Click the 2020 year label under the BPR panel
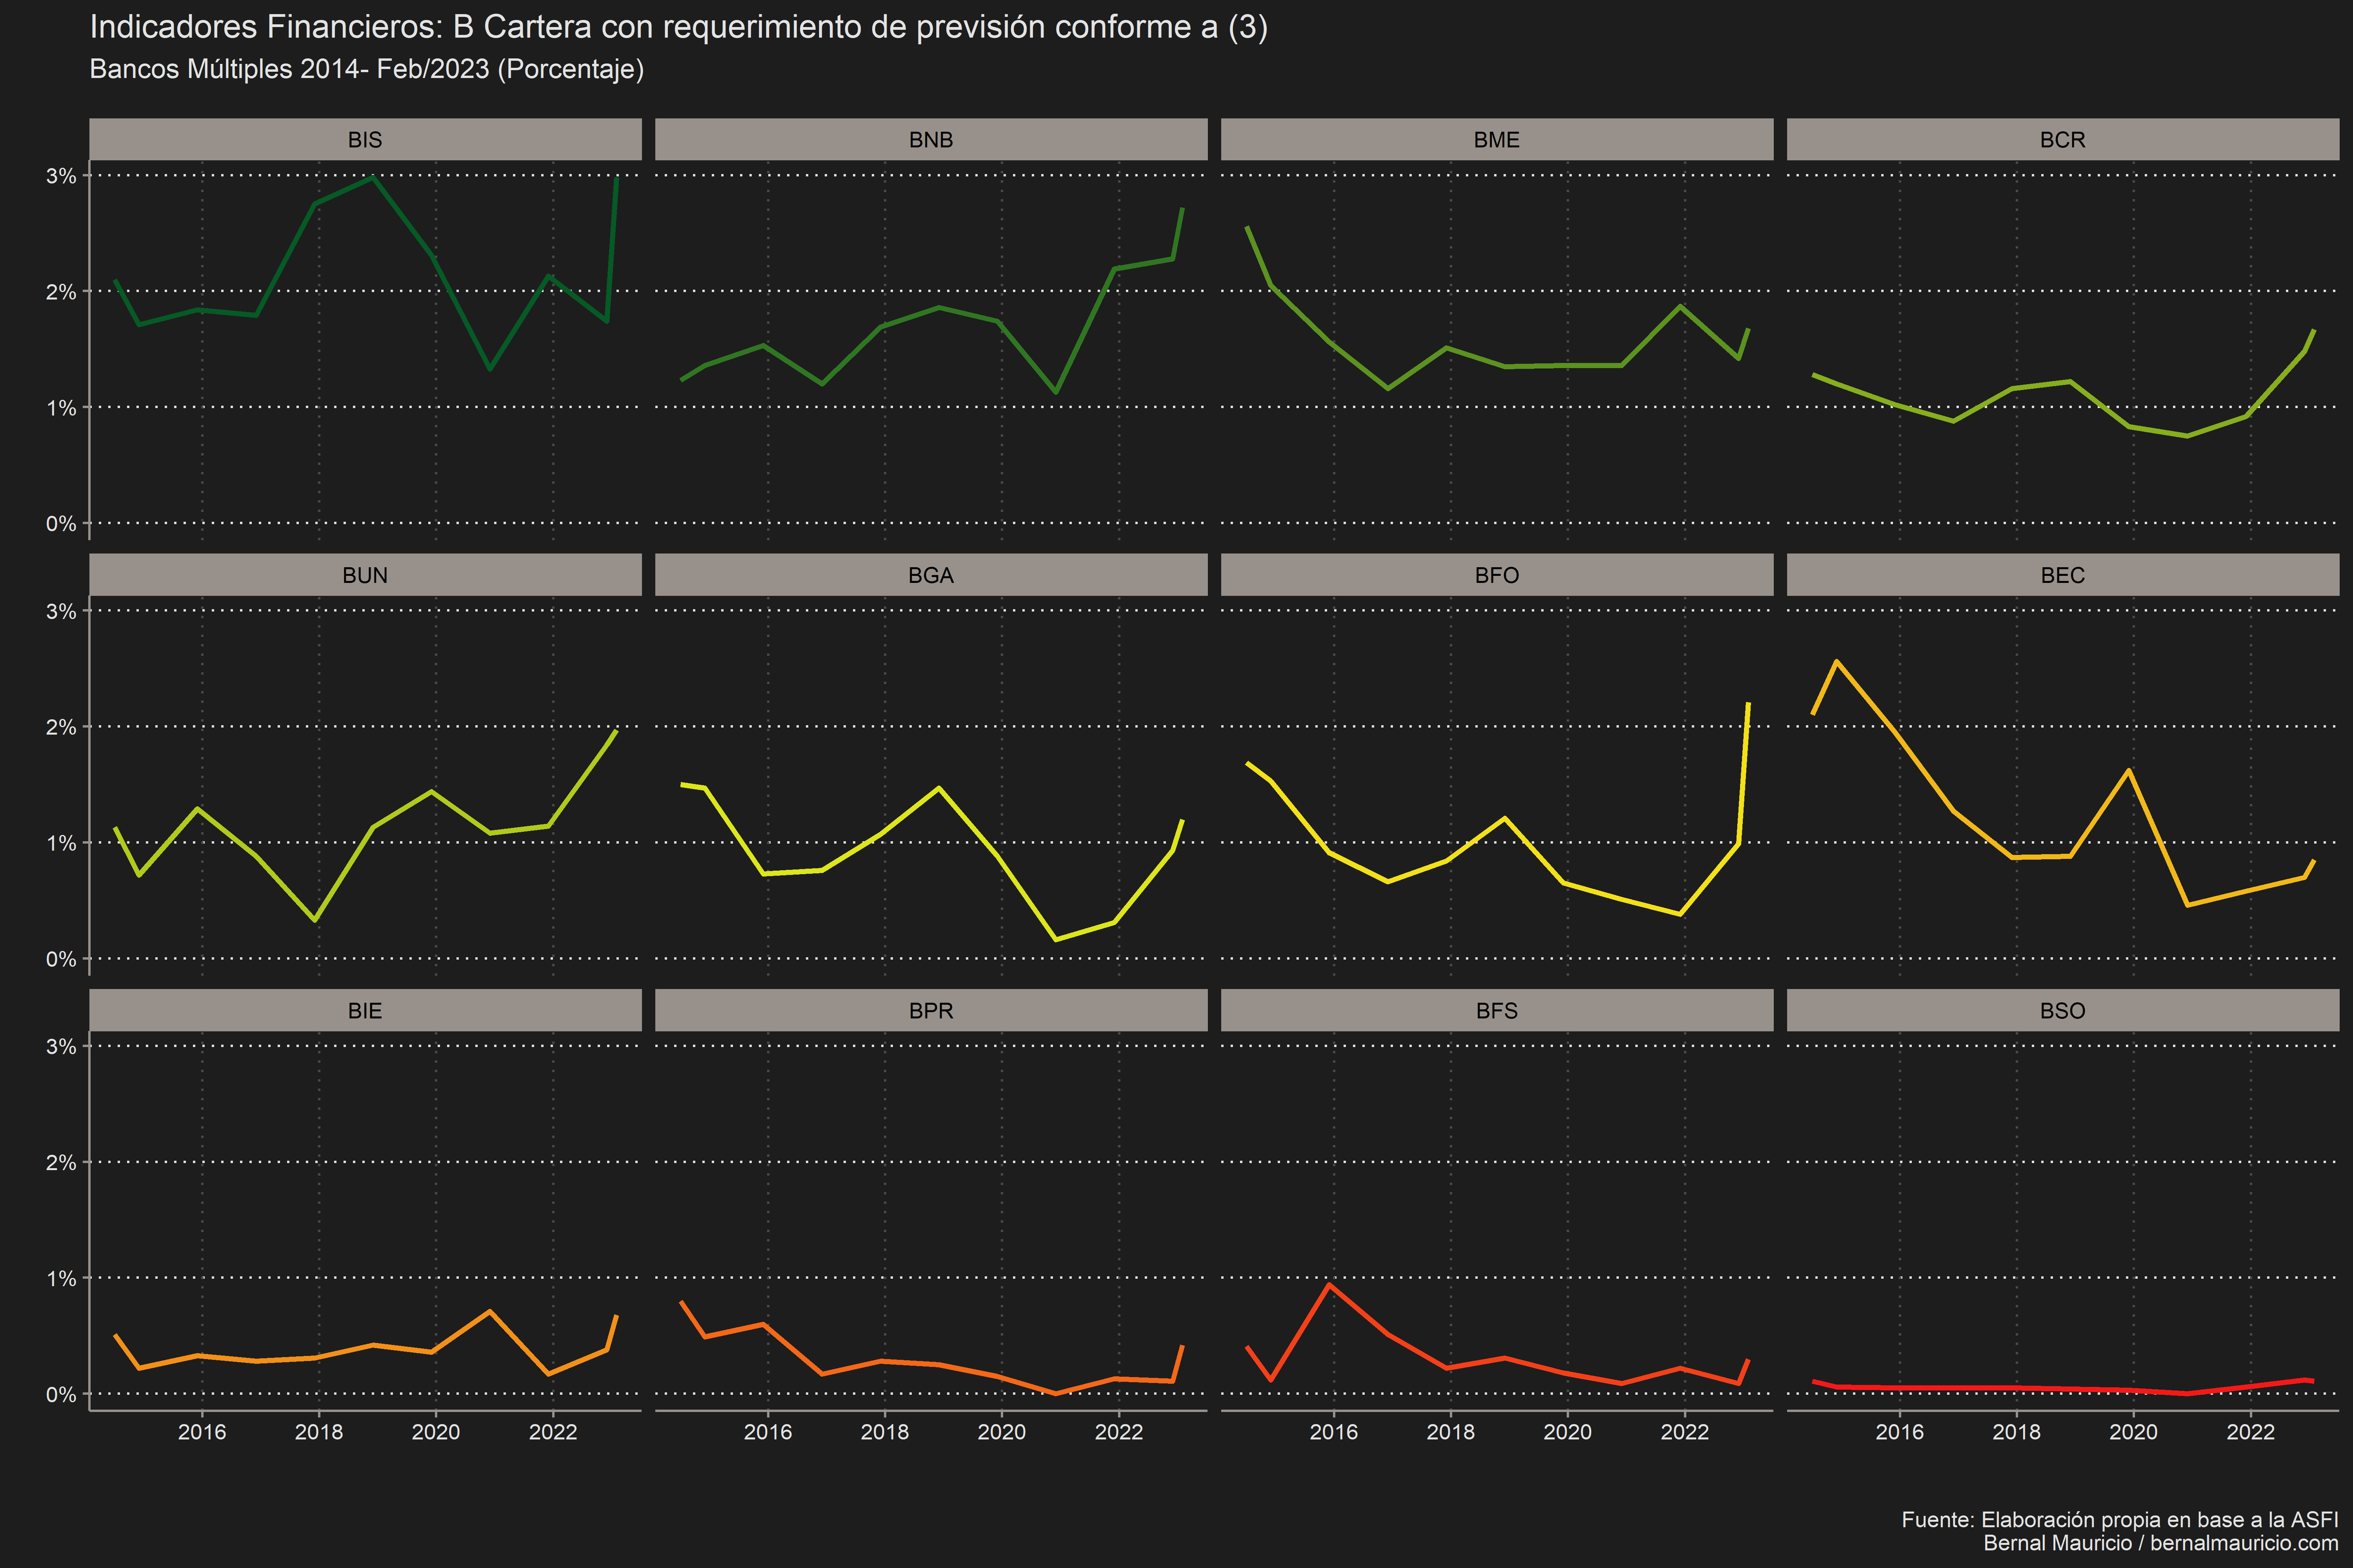Image resolution: width=2353 pixels, height=1568 pixels. [1002, 1432]
